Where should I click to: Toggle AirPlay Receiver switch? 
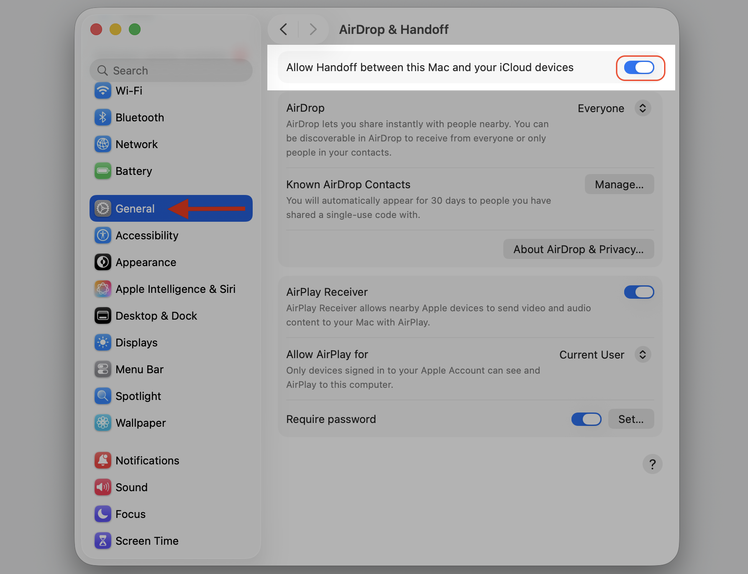639,292
